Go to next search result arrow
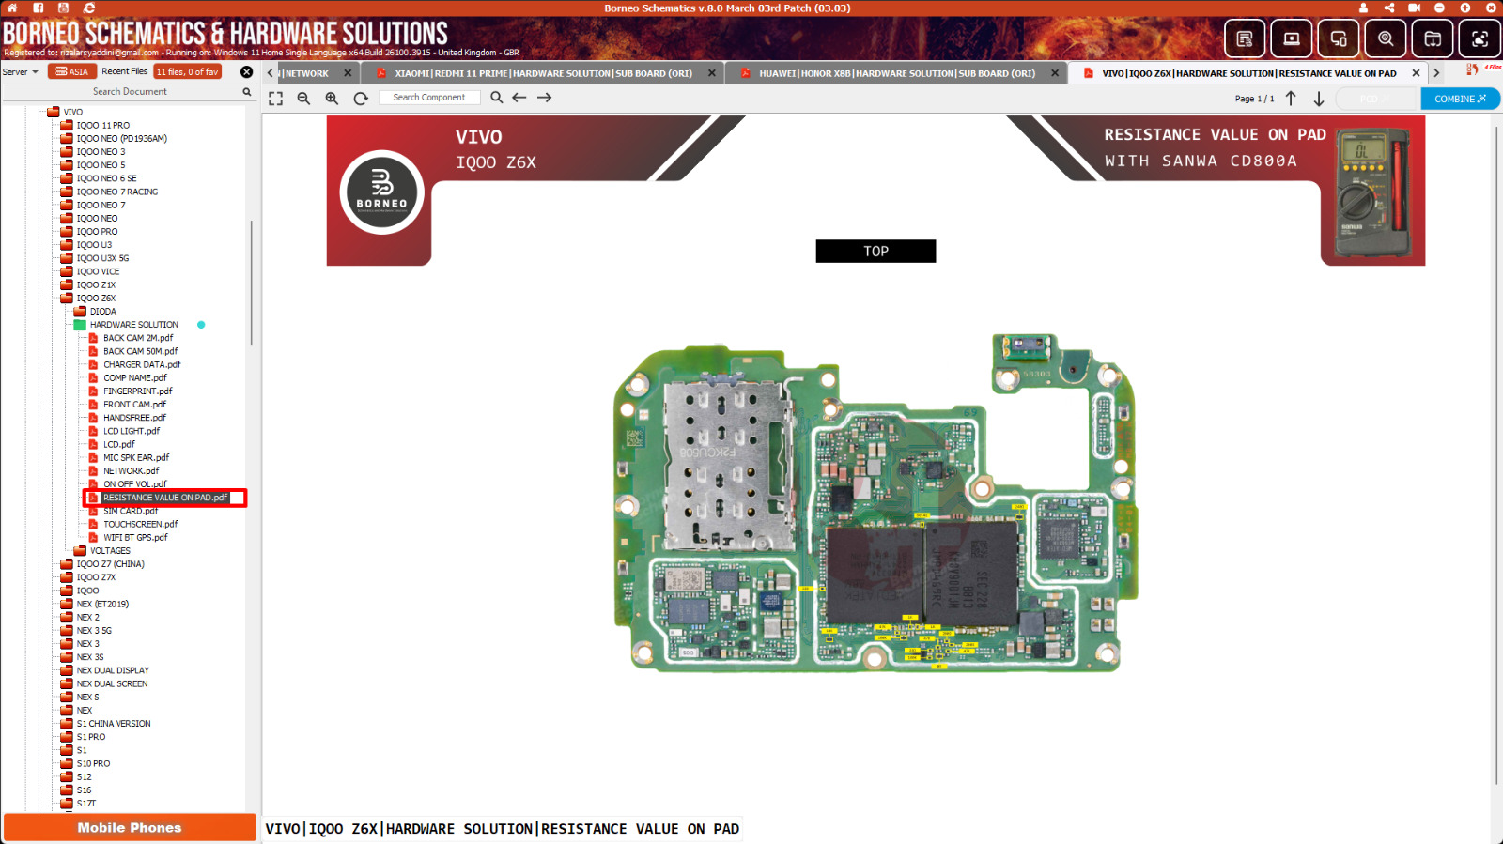 click(x=545, y=98)
